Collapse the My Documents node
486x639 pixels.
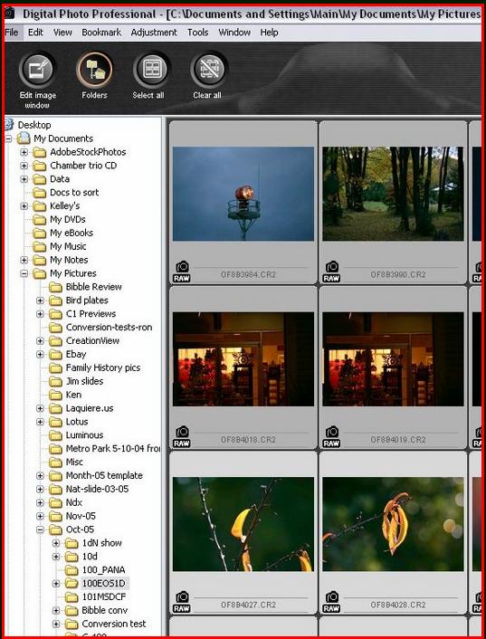tap(8, 139)
